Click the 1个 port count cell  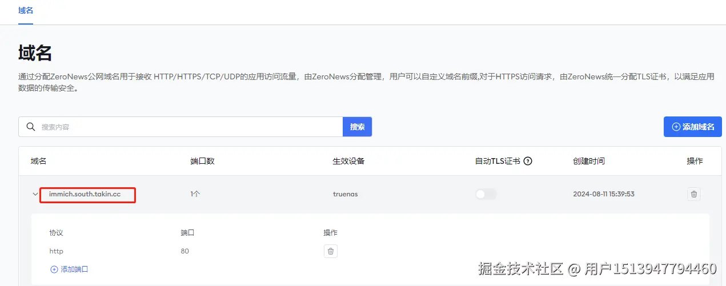[x=195, y=194]
